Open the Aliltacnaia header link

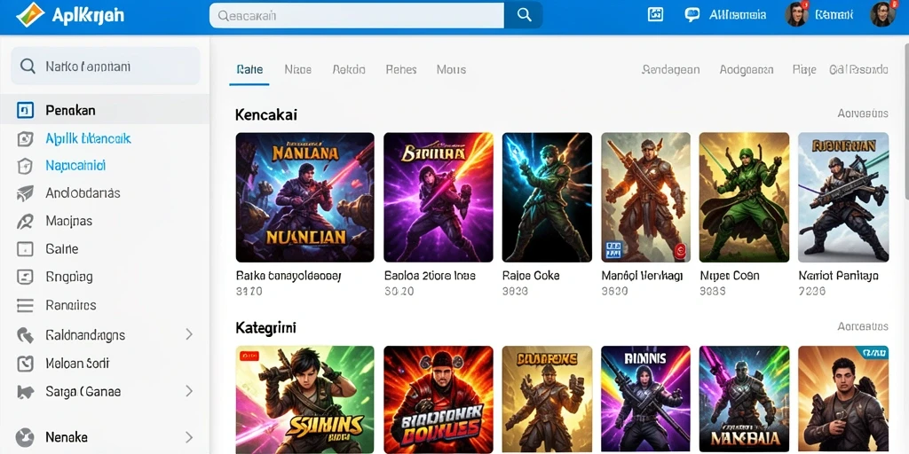(x=738, y=15)
